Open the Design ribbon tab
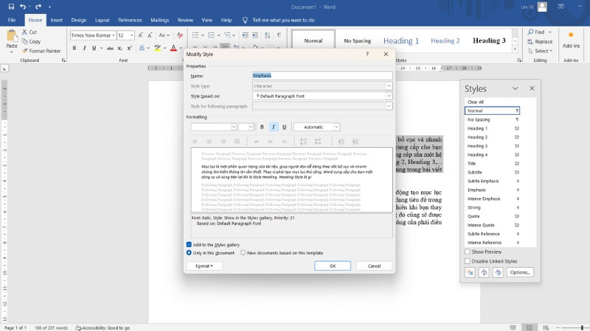590x331 pixels. pos(78,20)
